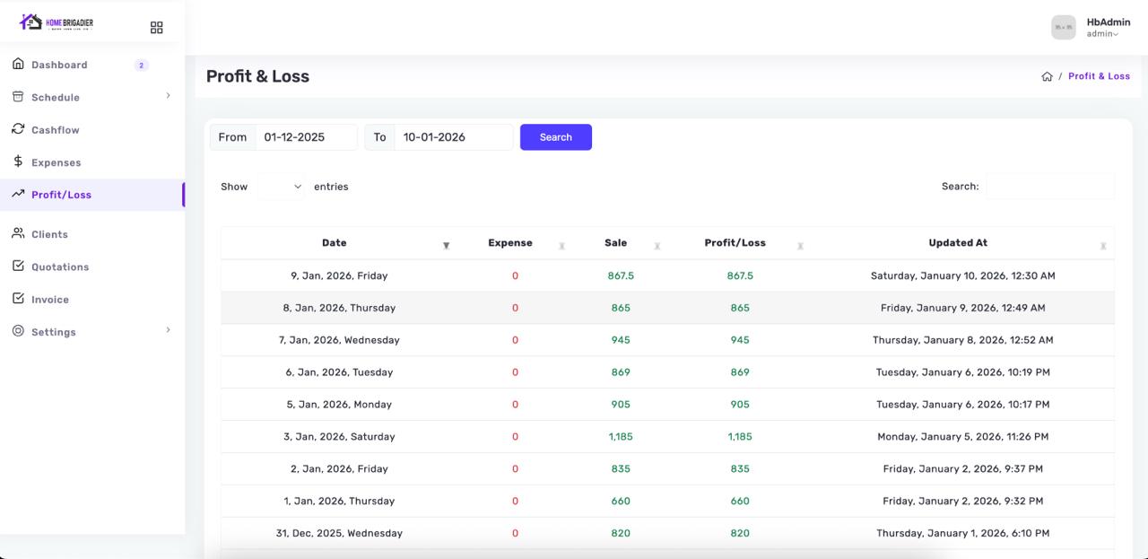Sort table by Expense column
The image size is (1148, 559).
pyautogui.click(x=510, y=243)
